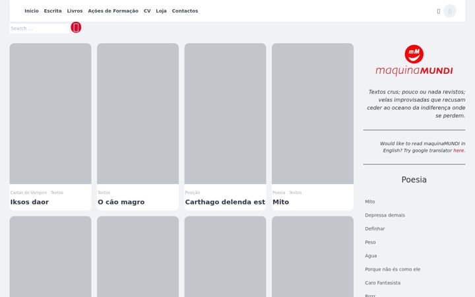Screen dimensions: 475x297
Task: Select the Cartas do Vampiro category tag
Action: point(28,193)
